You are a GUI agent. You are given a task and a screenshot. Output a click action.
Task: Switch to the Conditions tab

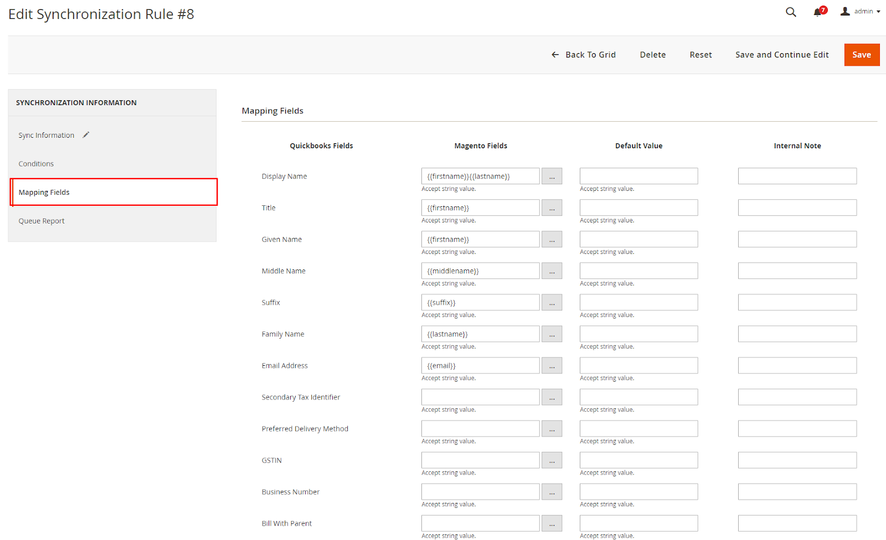point(36,164)
